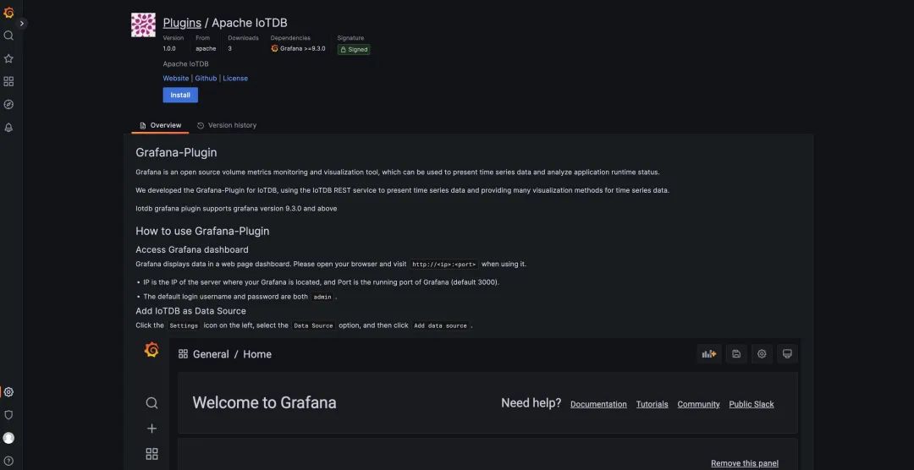The width and height of the screenshot is (914, 470).
Task: Click the http://<ip>:<port> code snippet
Action: (444, 265)
